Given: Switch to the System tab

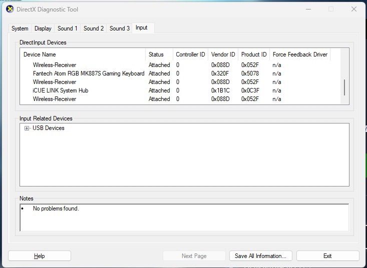Looking at the screenshot, I should coord(20,28).
